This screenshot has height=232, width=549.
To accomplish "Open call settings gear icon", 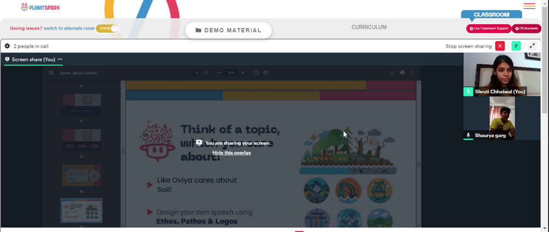I will 7,46.
